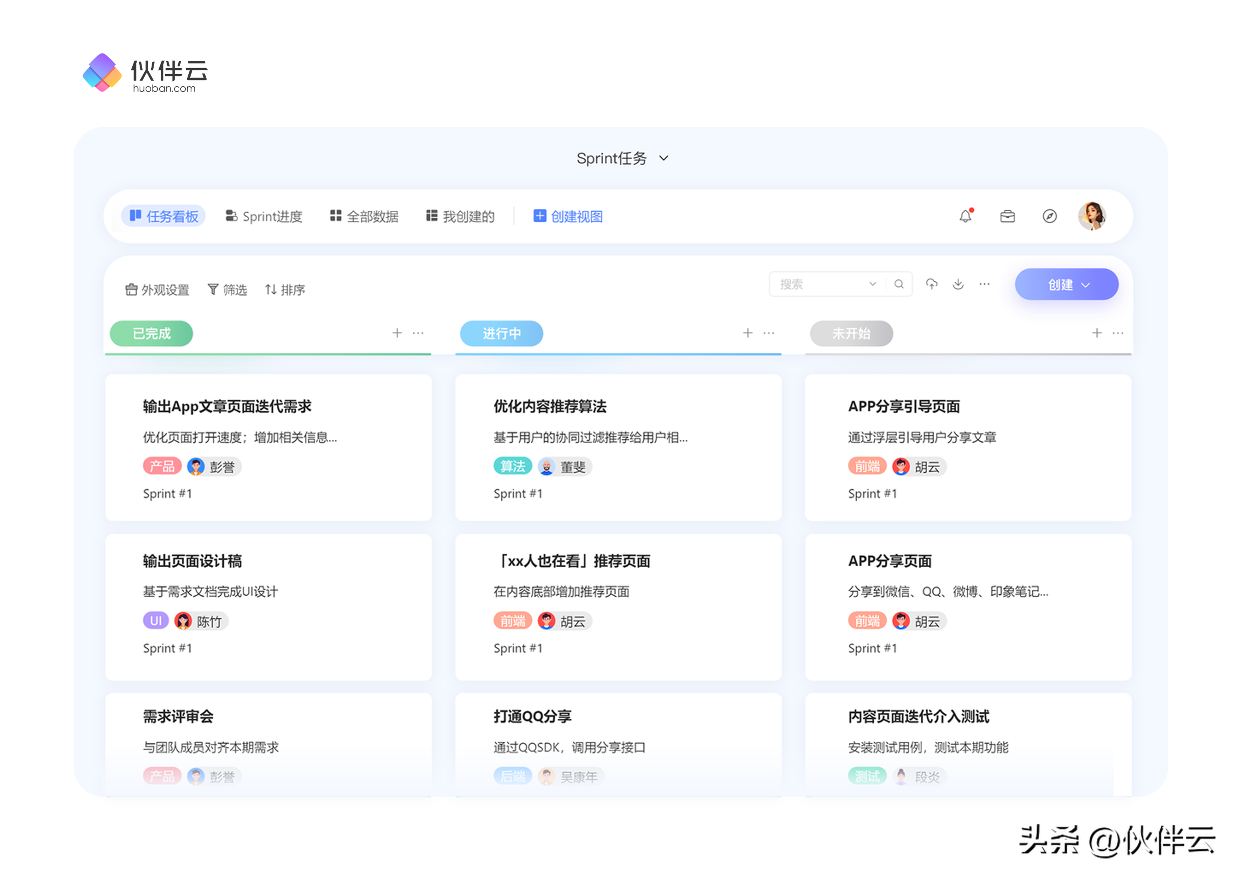Add a card to 未开始 column
Viewport: 1241px width, 881px height.
pos(1097,332)
